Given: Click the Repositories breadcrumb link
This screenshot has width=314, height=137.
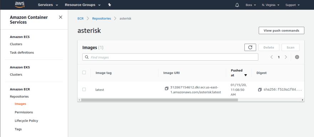Looking at the screenshot, I should 102,19.
